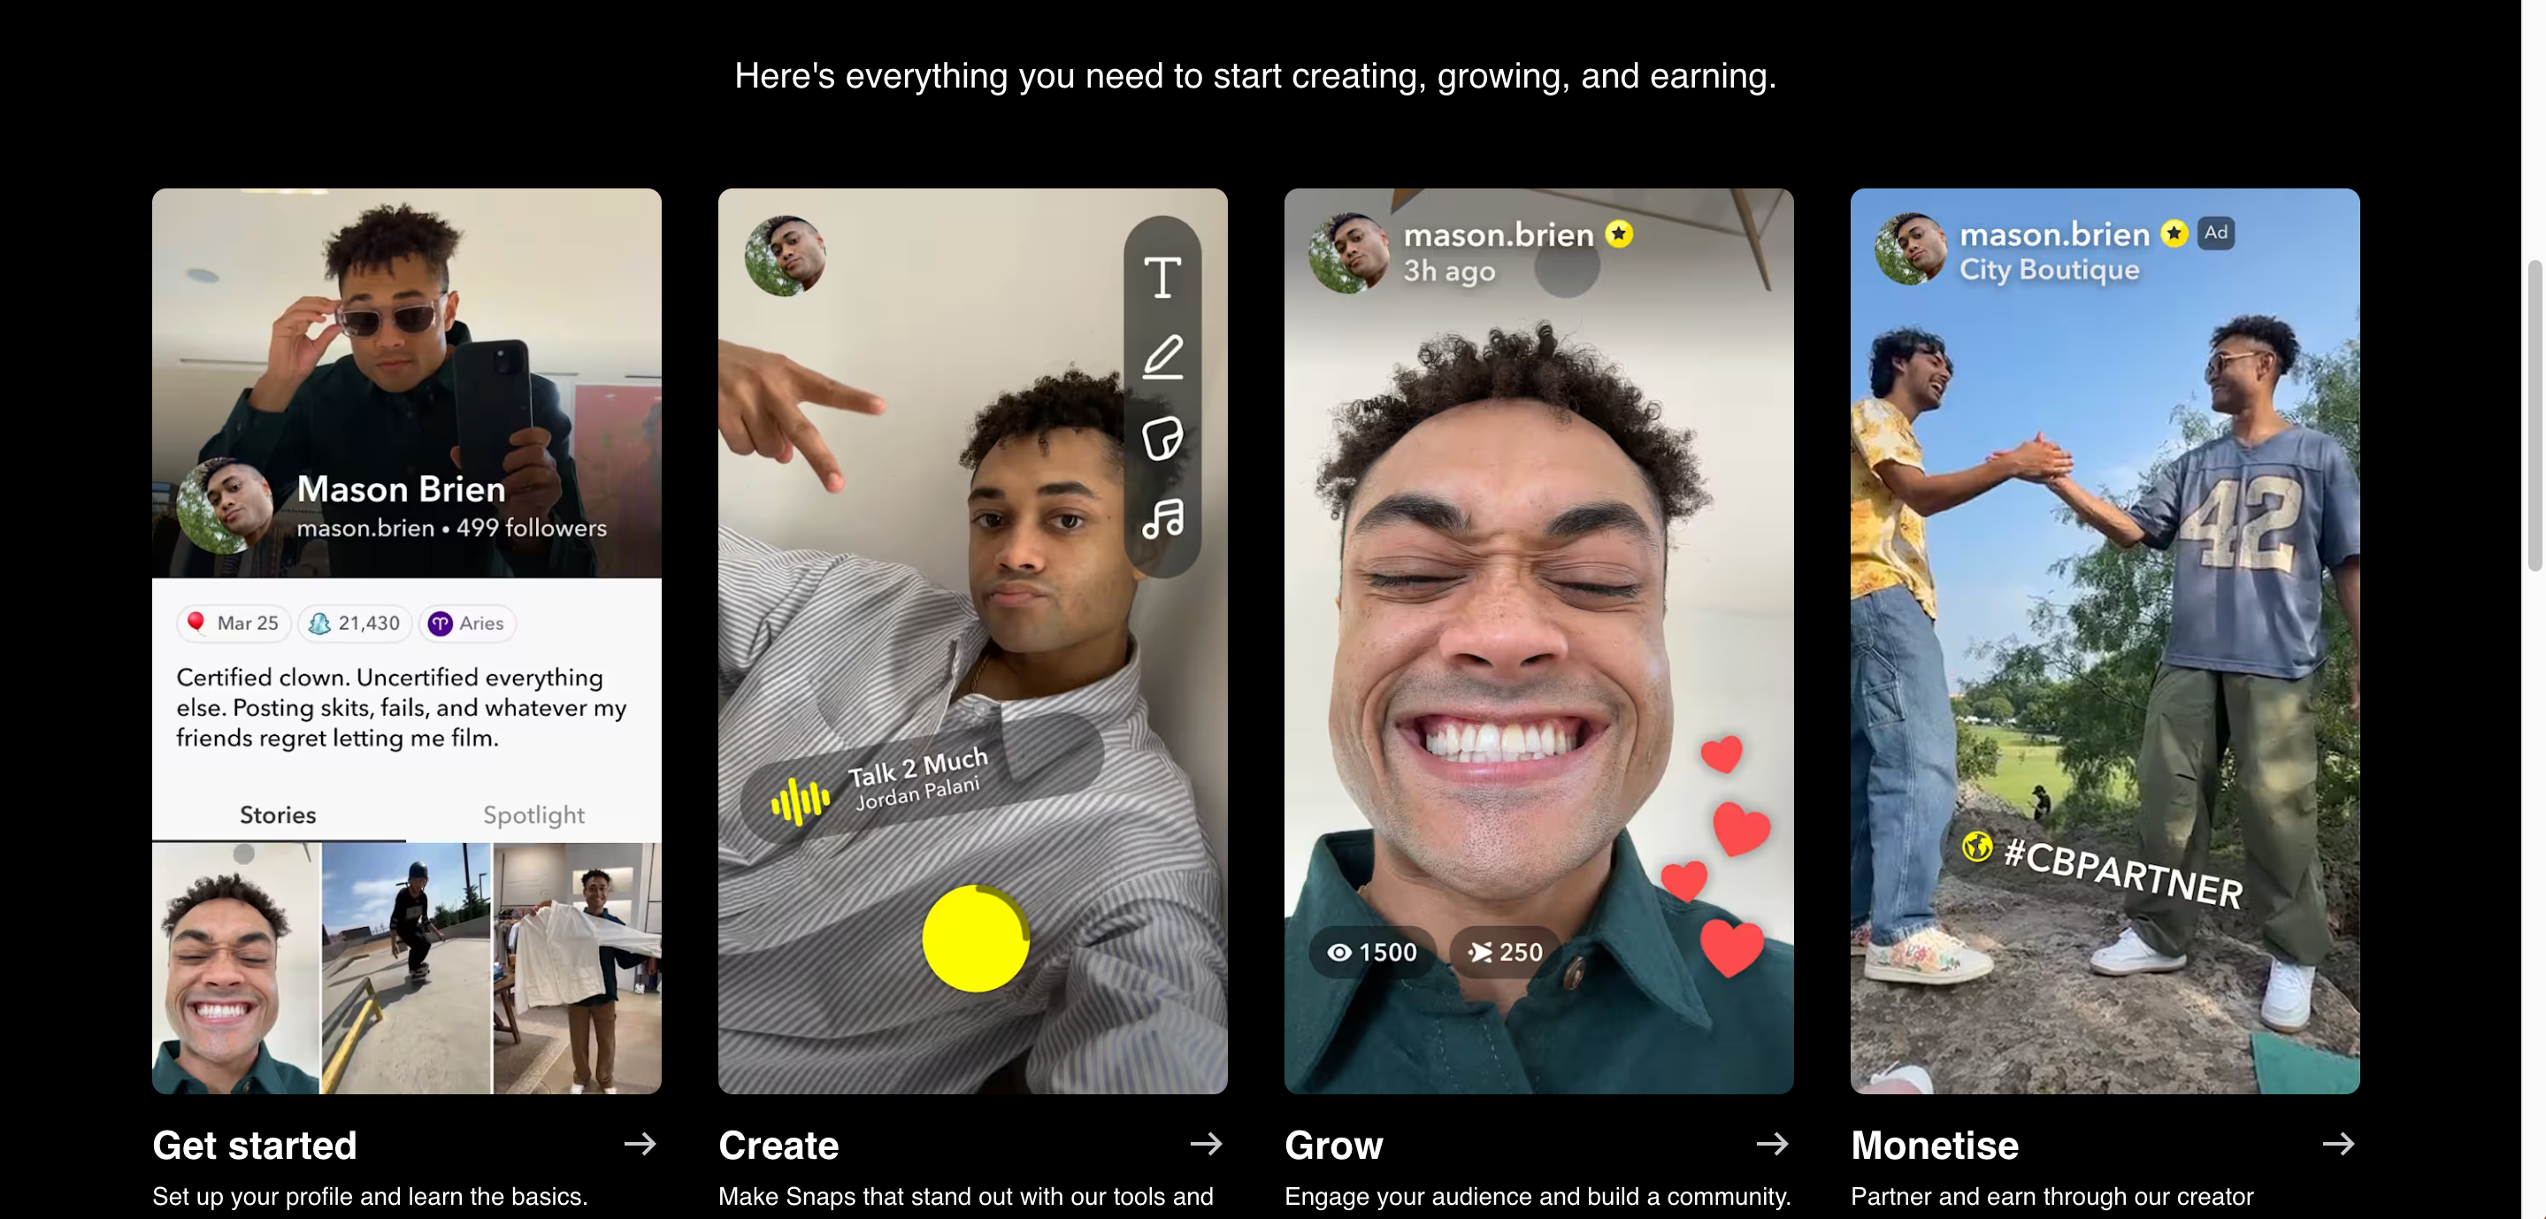This screenshot has height=1219, width=2546.
Task: Click the eye icon beside 1500
Action: pos(1339,952)
